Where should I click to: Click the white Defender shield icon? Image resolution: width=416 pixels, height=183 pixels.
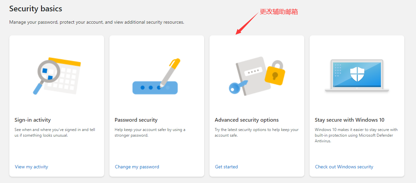tap(357, 73)
